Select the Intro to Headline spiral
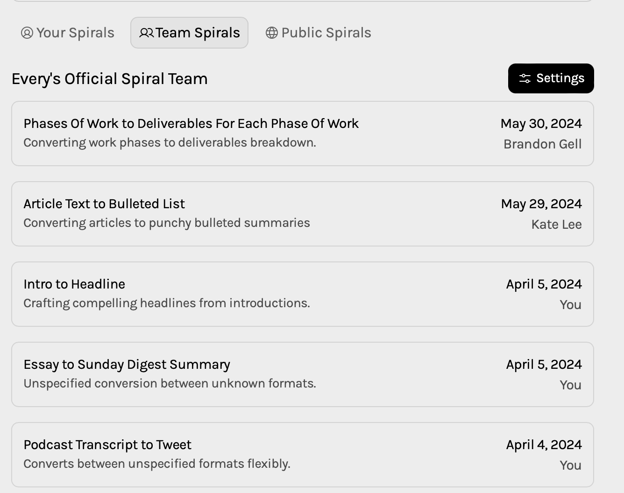The width and height of the screenshot is (624, 493). pos(74,284)
